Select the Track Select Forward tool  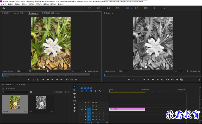point(74,90)
